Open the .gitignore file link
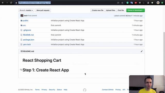This screenshot has width=165, height=93. [x=27, y=30]
